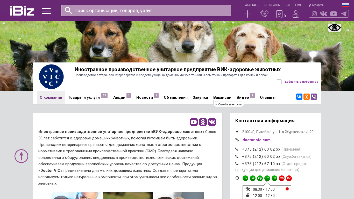Click working hours 08:30 - 17:00

(264, 189)
